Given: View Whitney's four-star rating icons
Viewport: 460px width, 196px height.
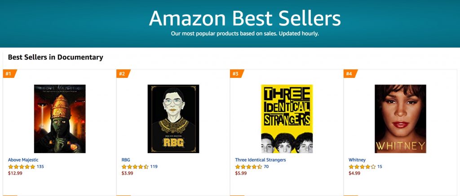Looking at the screenshot, I should click(x=363, y=167).
